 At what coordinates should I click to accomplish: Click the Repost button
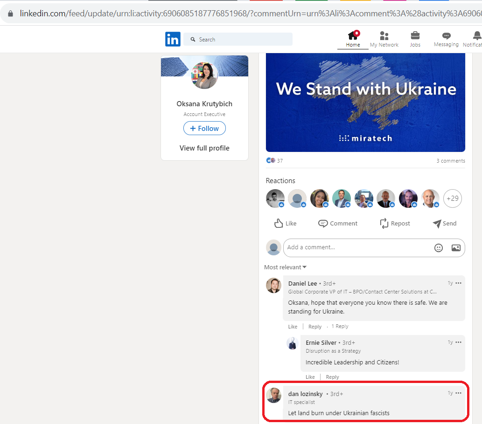tap(395, 223)
